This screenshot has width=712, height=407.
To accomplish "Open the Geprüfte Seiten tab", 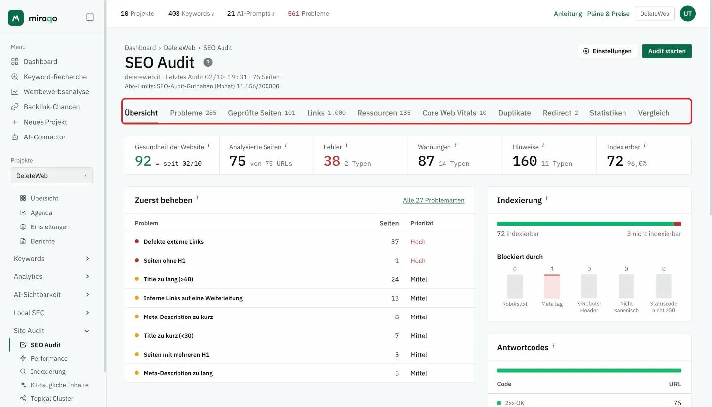I will click(x=262, y=113).
